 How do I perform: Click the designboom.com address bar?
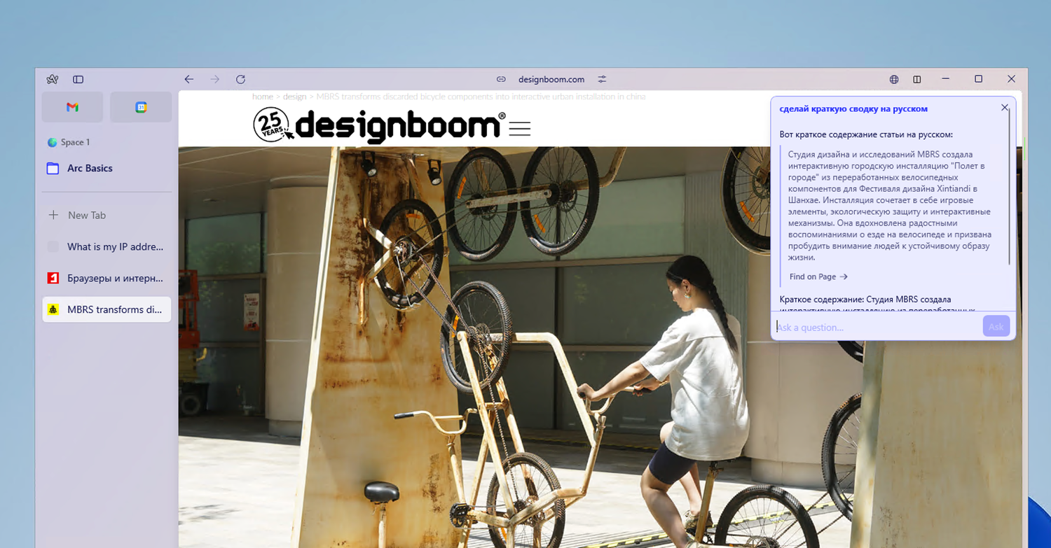(x=551, y=80)
